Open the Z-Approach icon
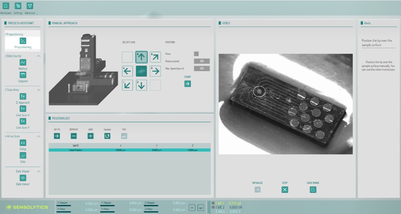The image size is (401, 214). tap(23, 96)
